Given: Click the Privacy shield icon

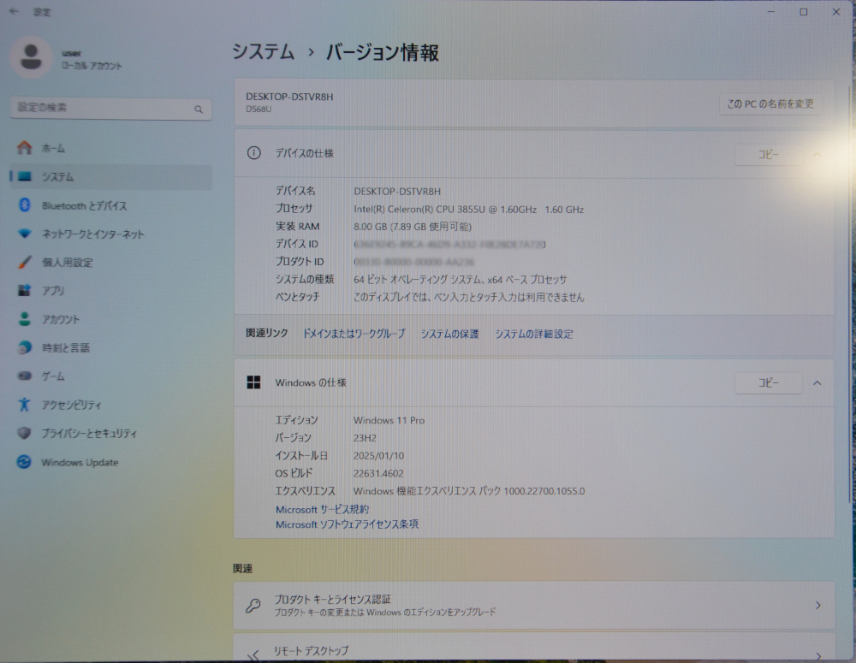Looking at the screenshot, I should pos(25,433).
